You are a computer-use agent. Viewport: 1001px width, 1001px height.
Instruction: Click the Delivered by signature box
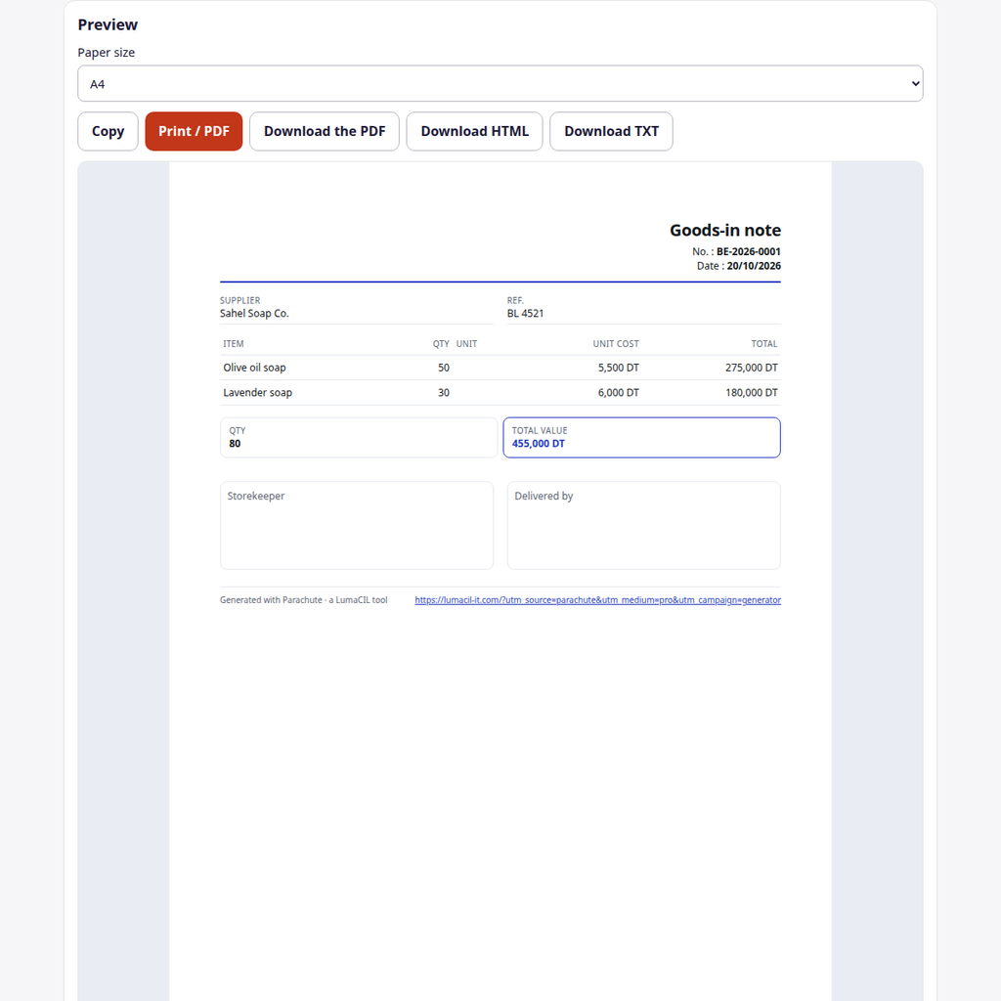[643, 525]
